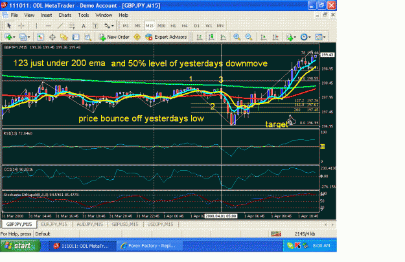
Task: Activate the crosshair tool
Action: pos(21,25)
